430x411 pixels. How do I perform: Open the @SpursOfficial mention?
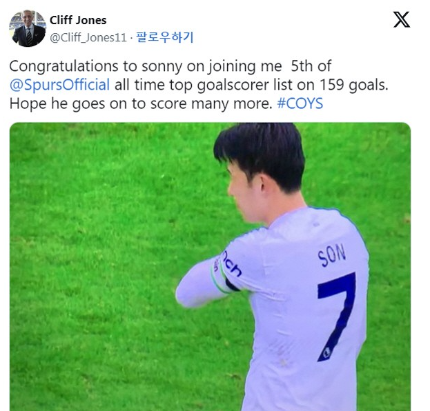click(x=59, y=85)
